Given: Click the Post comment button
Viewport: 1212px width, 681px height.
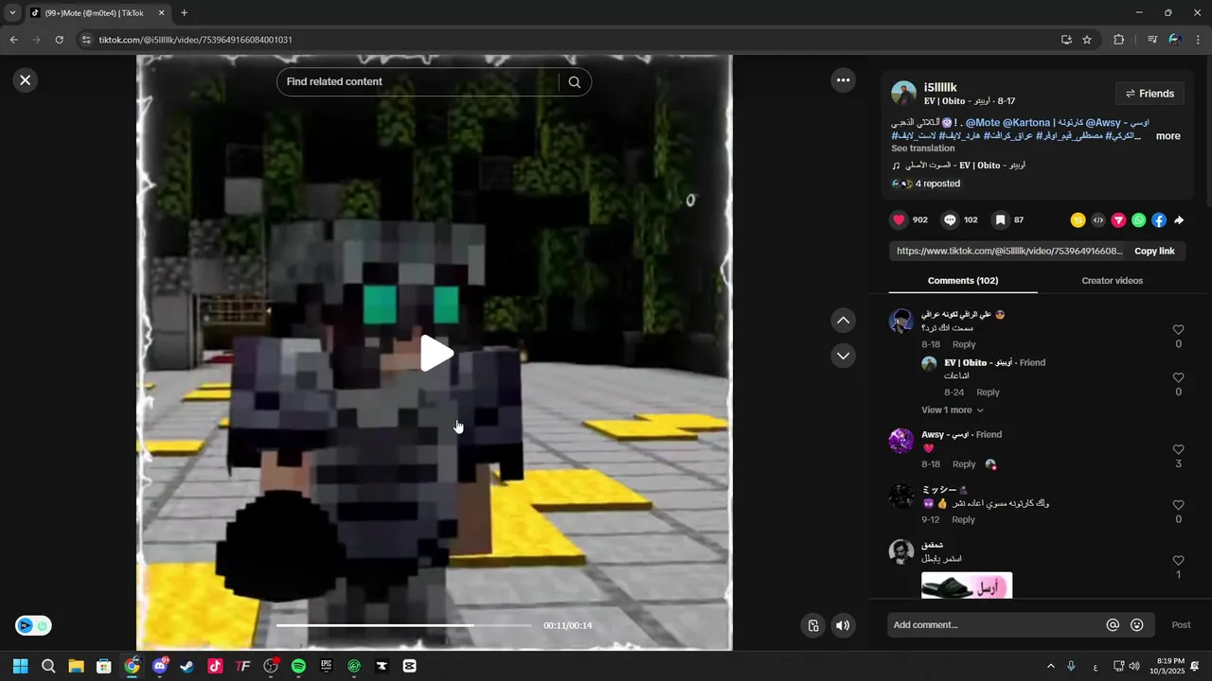Looking at the screenshot, I should click(x=1181, y=625).
